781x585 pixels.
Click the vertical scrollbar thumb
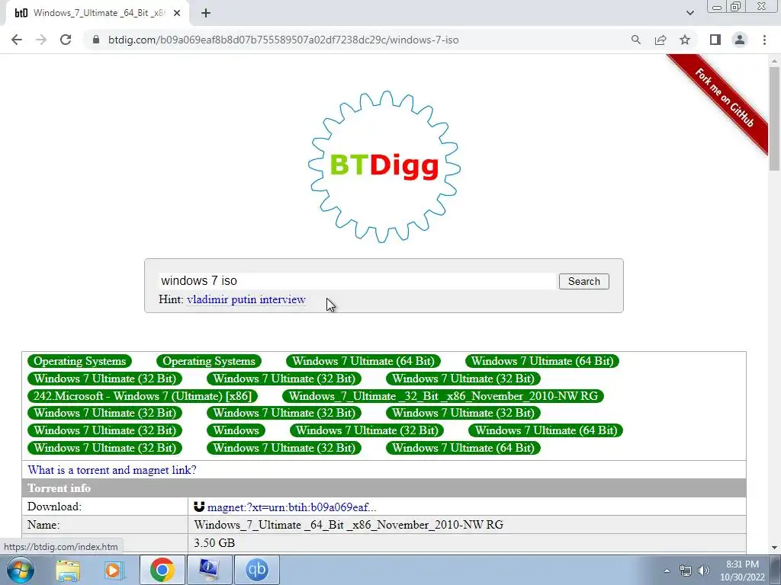point(774,118)
